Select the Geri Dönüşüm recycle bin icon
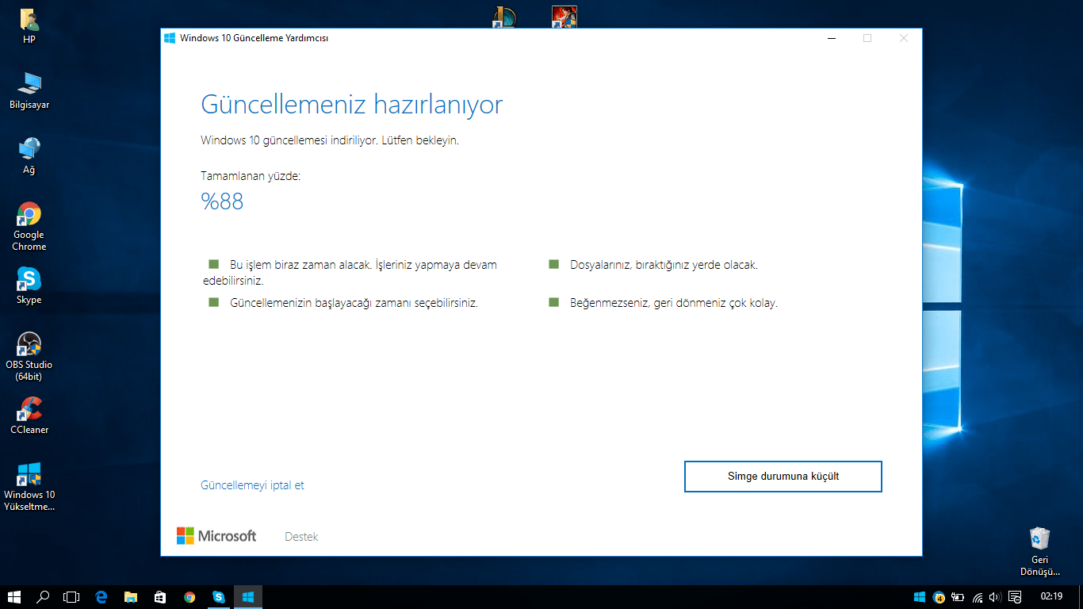 [x=1039, y=552]
